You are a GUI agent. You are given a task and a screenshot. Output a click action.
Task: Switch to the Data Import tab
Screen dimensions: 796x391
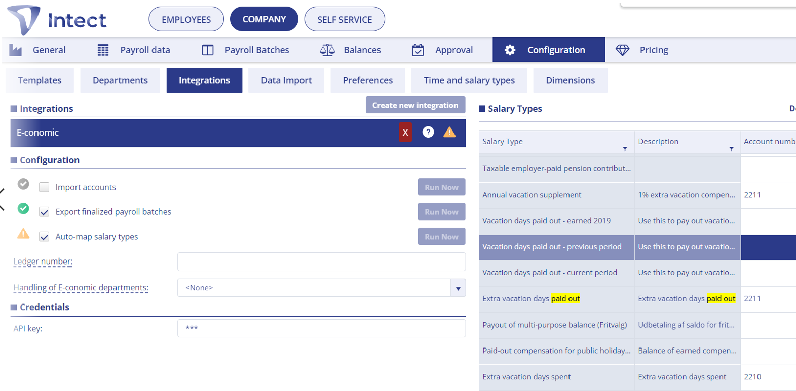286,80
